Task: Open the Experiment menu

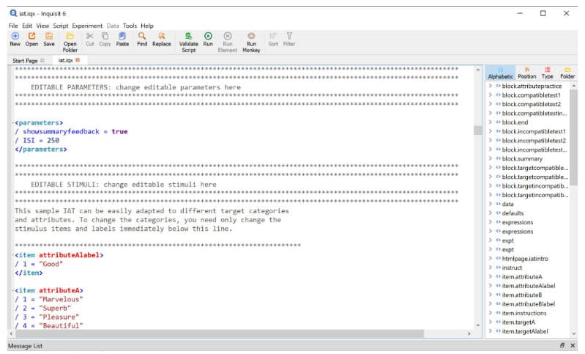Action: pos(87,26)
